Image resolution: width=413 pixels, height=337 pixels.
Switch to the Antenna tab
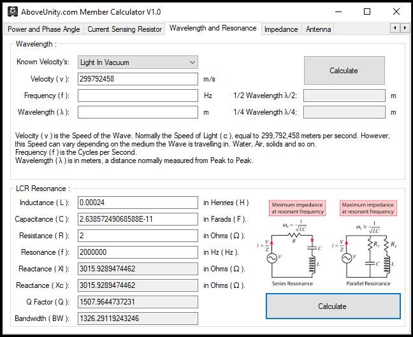318,29
